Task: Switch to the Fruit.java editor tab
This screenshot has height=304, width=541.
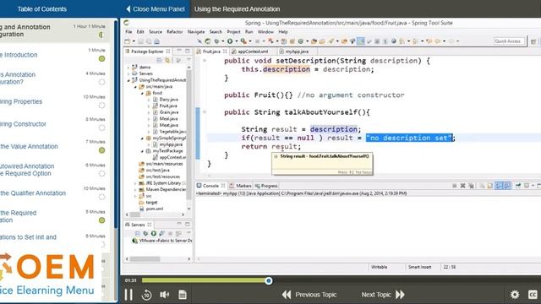Action: tap(210, 52)
